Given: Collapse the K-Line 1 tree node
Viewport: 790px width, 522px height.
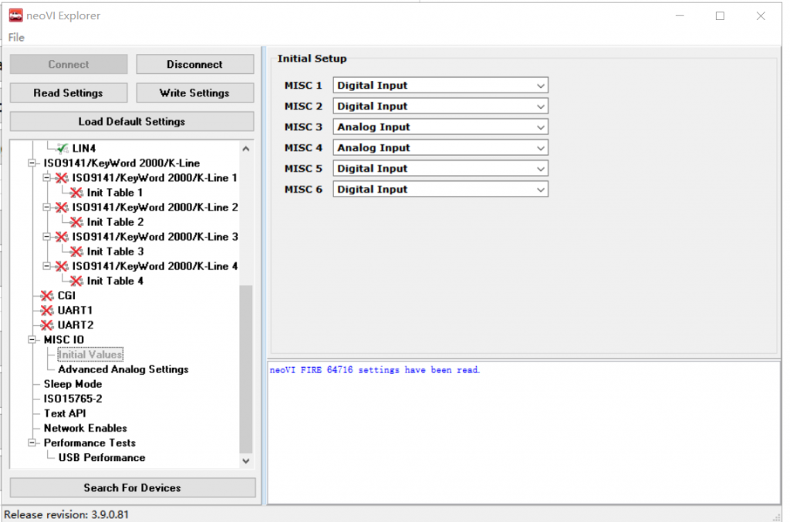Looking at the screenshot, I should (47, 177).
